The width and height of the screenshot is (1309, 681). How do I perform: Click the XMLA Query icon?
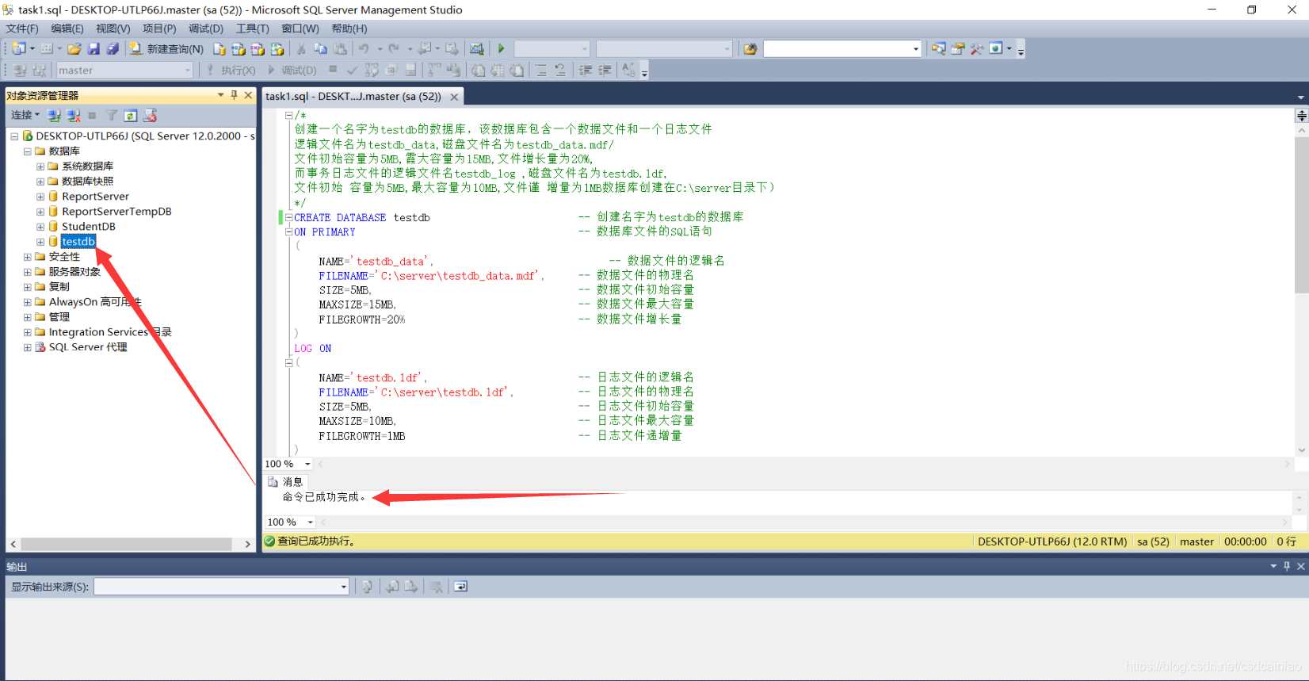277,48
